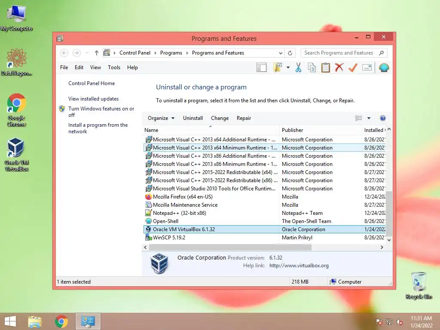Select Mozilla Maintenance Service row
Viewport: 440px width, 330px height.
point(264,205)
